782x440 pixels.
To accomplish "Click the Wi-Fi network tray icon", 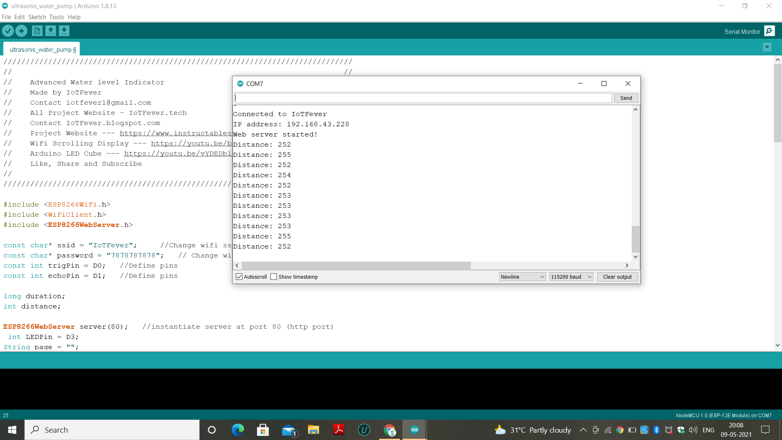I will coord(608,430).
